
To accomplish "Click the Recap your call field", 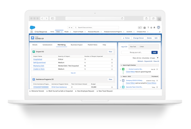I will click(136, 52).
